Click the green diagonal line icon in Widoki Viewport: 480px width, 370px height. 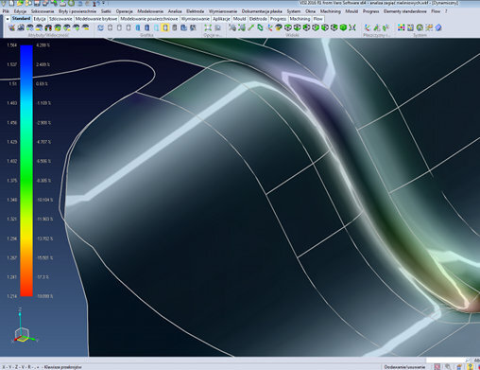pyautogui.click(x=251, y=27)
